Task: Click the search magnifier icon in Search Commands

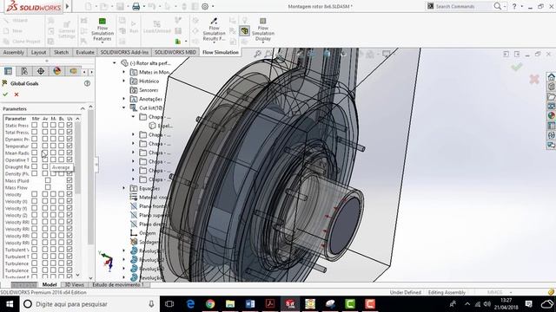Action: [x=498, y=6]
